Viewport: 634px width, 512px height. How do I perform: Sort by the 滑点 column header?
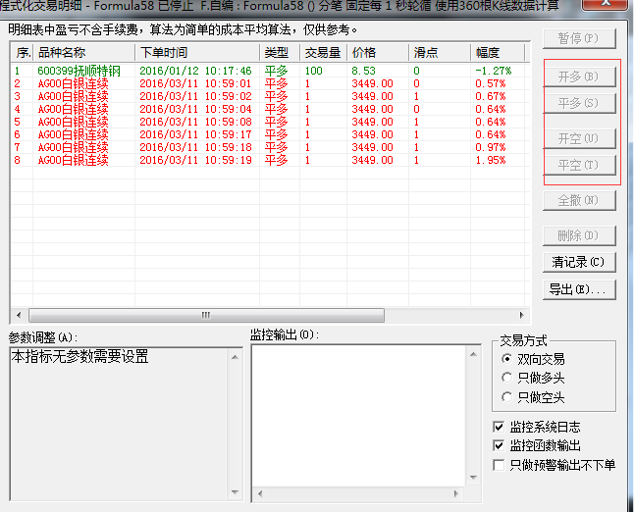coord(440,53)
